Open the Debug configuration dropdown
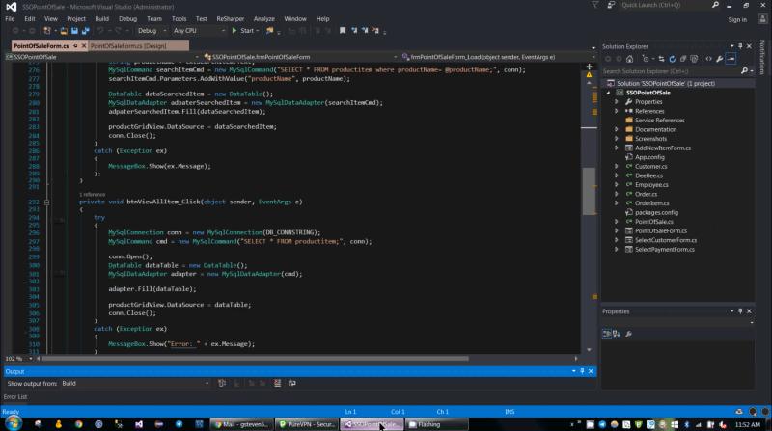 [x=152, y=31]
